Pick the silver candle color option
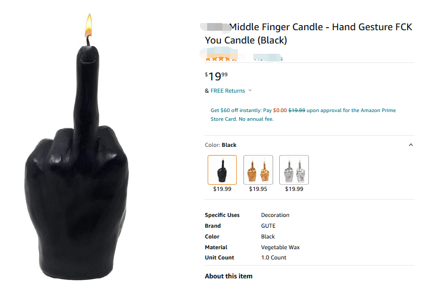This screenshot has height=284, width=424. 294,169
